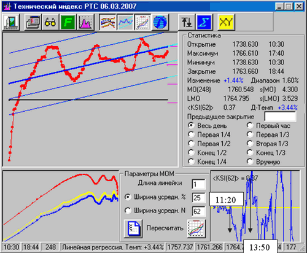Click the up-down arrows sort icon
This screenshot has width=307, height=253.
tap(187, 22)
